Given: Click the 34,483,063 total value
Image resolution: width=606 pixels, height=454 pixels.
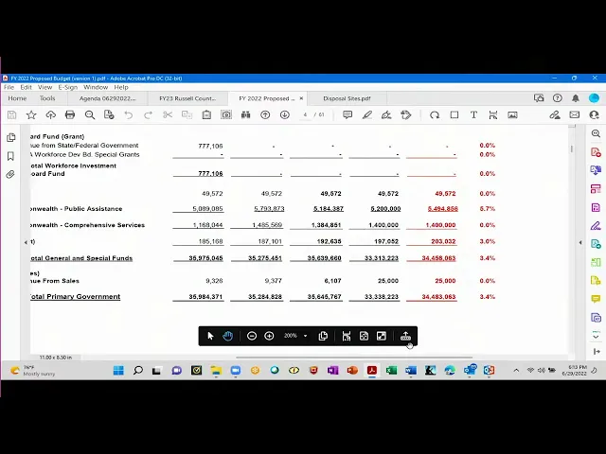Looking at the screenshot, I should 438,297.
